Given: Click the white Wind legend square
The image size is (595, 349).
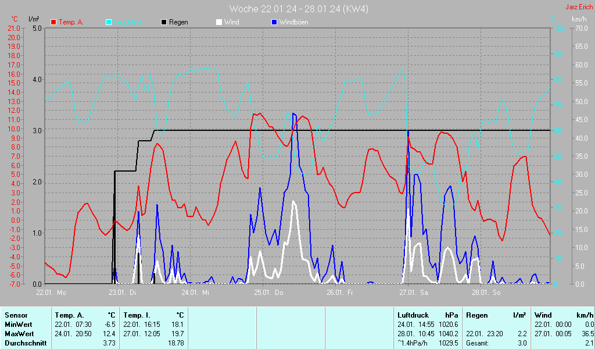Looking at the screenshot, I should point(219,22).
